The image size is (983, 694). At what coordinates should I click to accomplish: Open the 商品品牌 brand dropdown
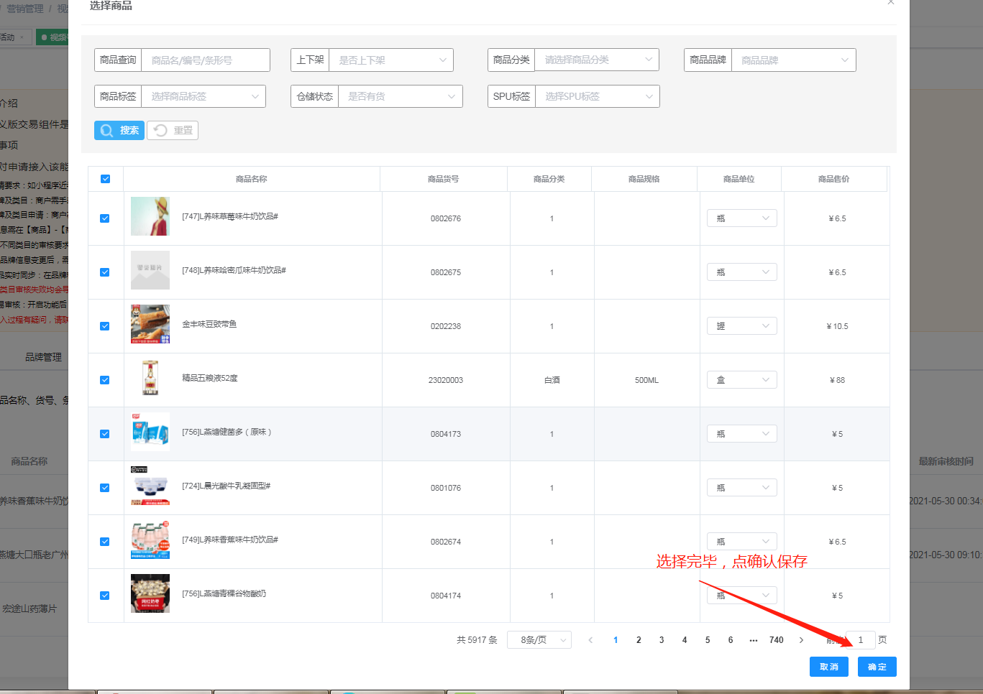pyautogui.click(x=793, y=60)
